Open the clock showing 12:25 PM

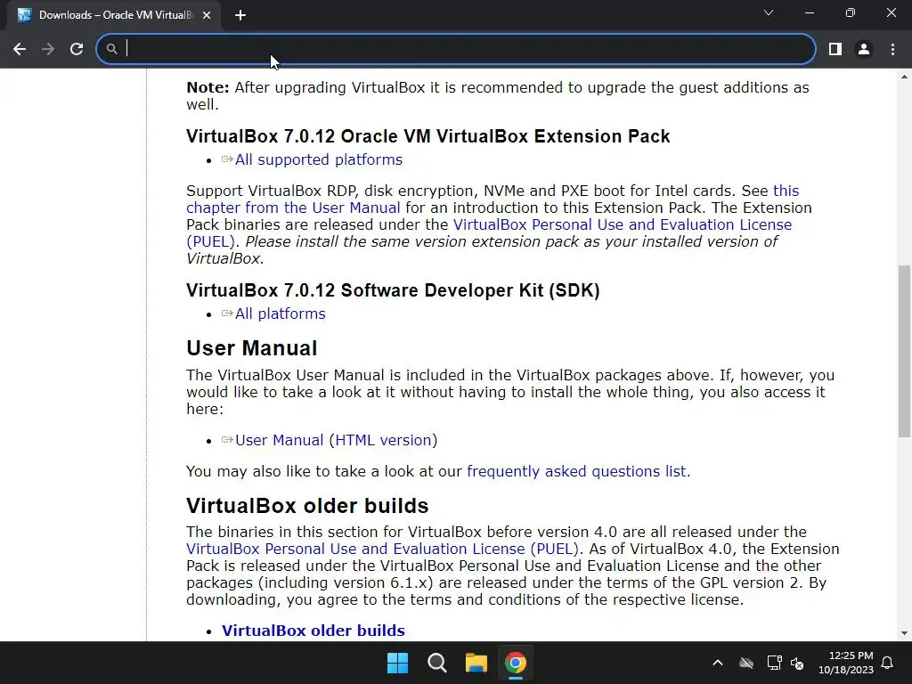coord(846,663)
